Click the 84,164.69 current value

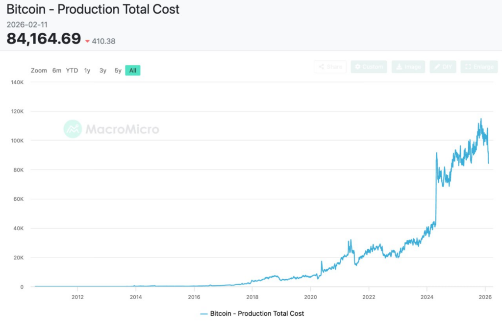point(44,39)
